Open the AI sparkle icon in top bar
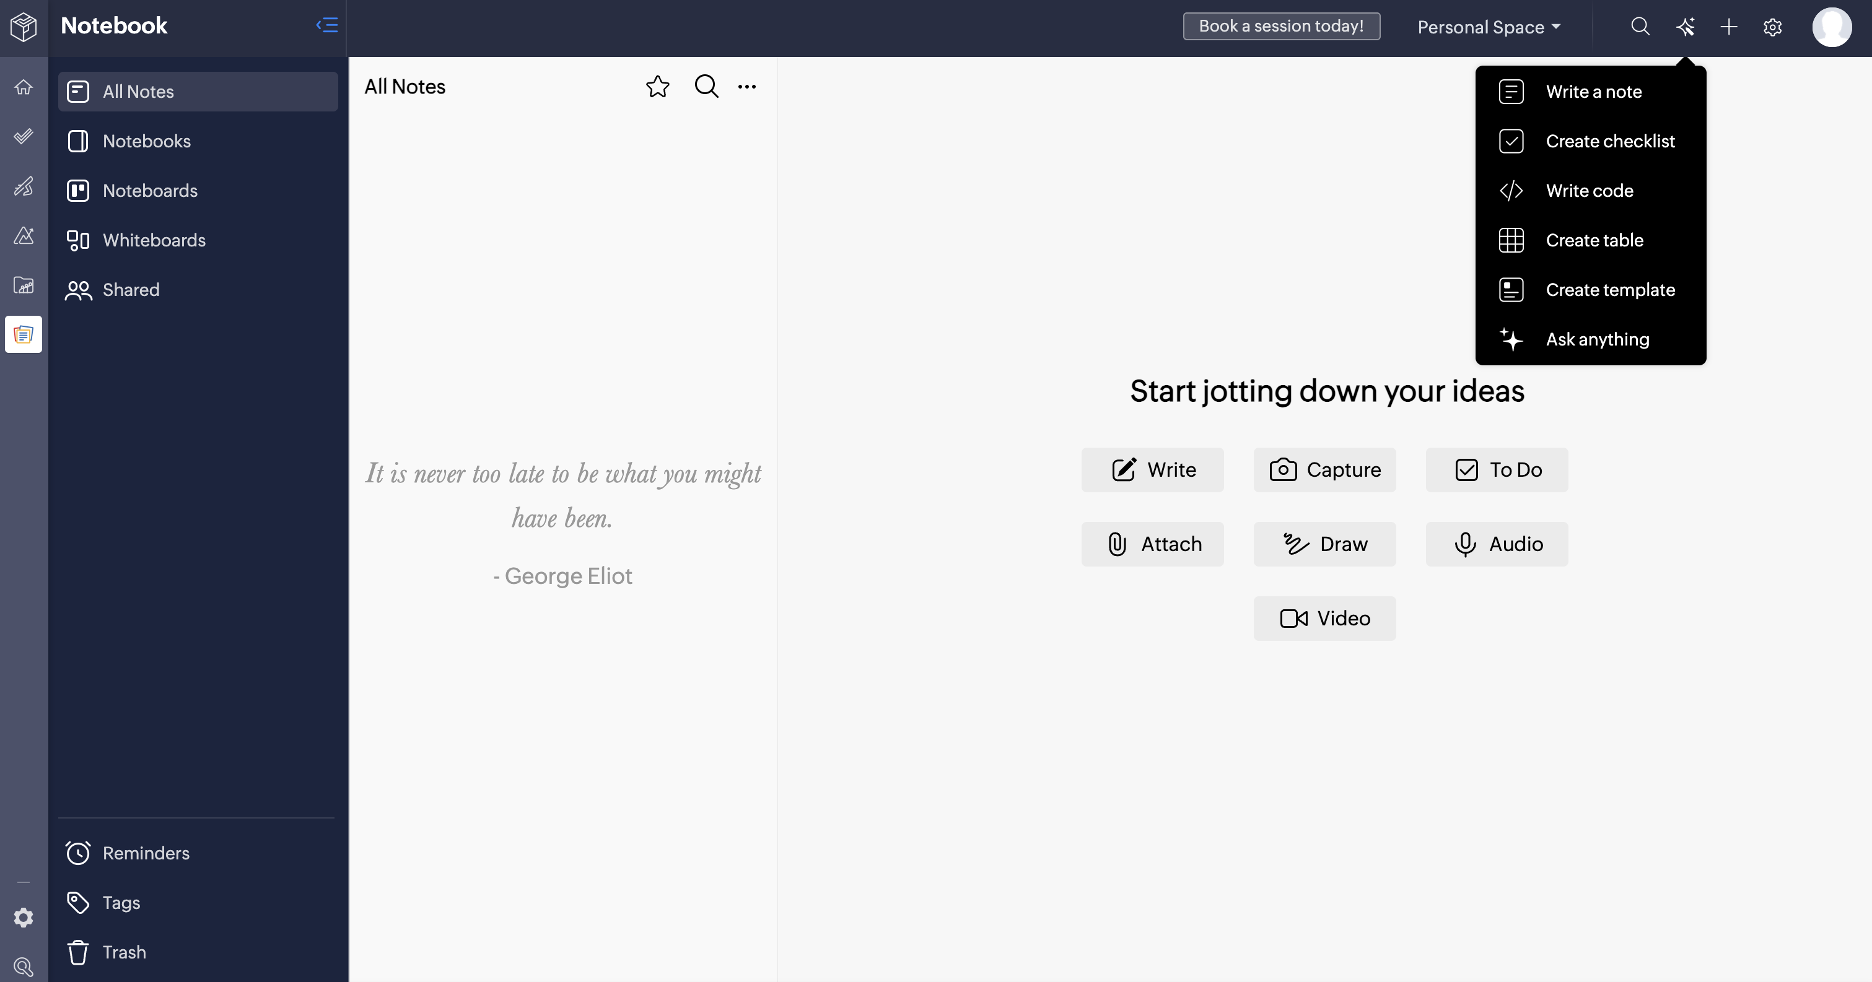 1686,27
